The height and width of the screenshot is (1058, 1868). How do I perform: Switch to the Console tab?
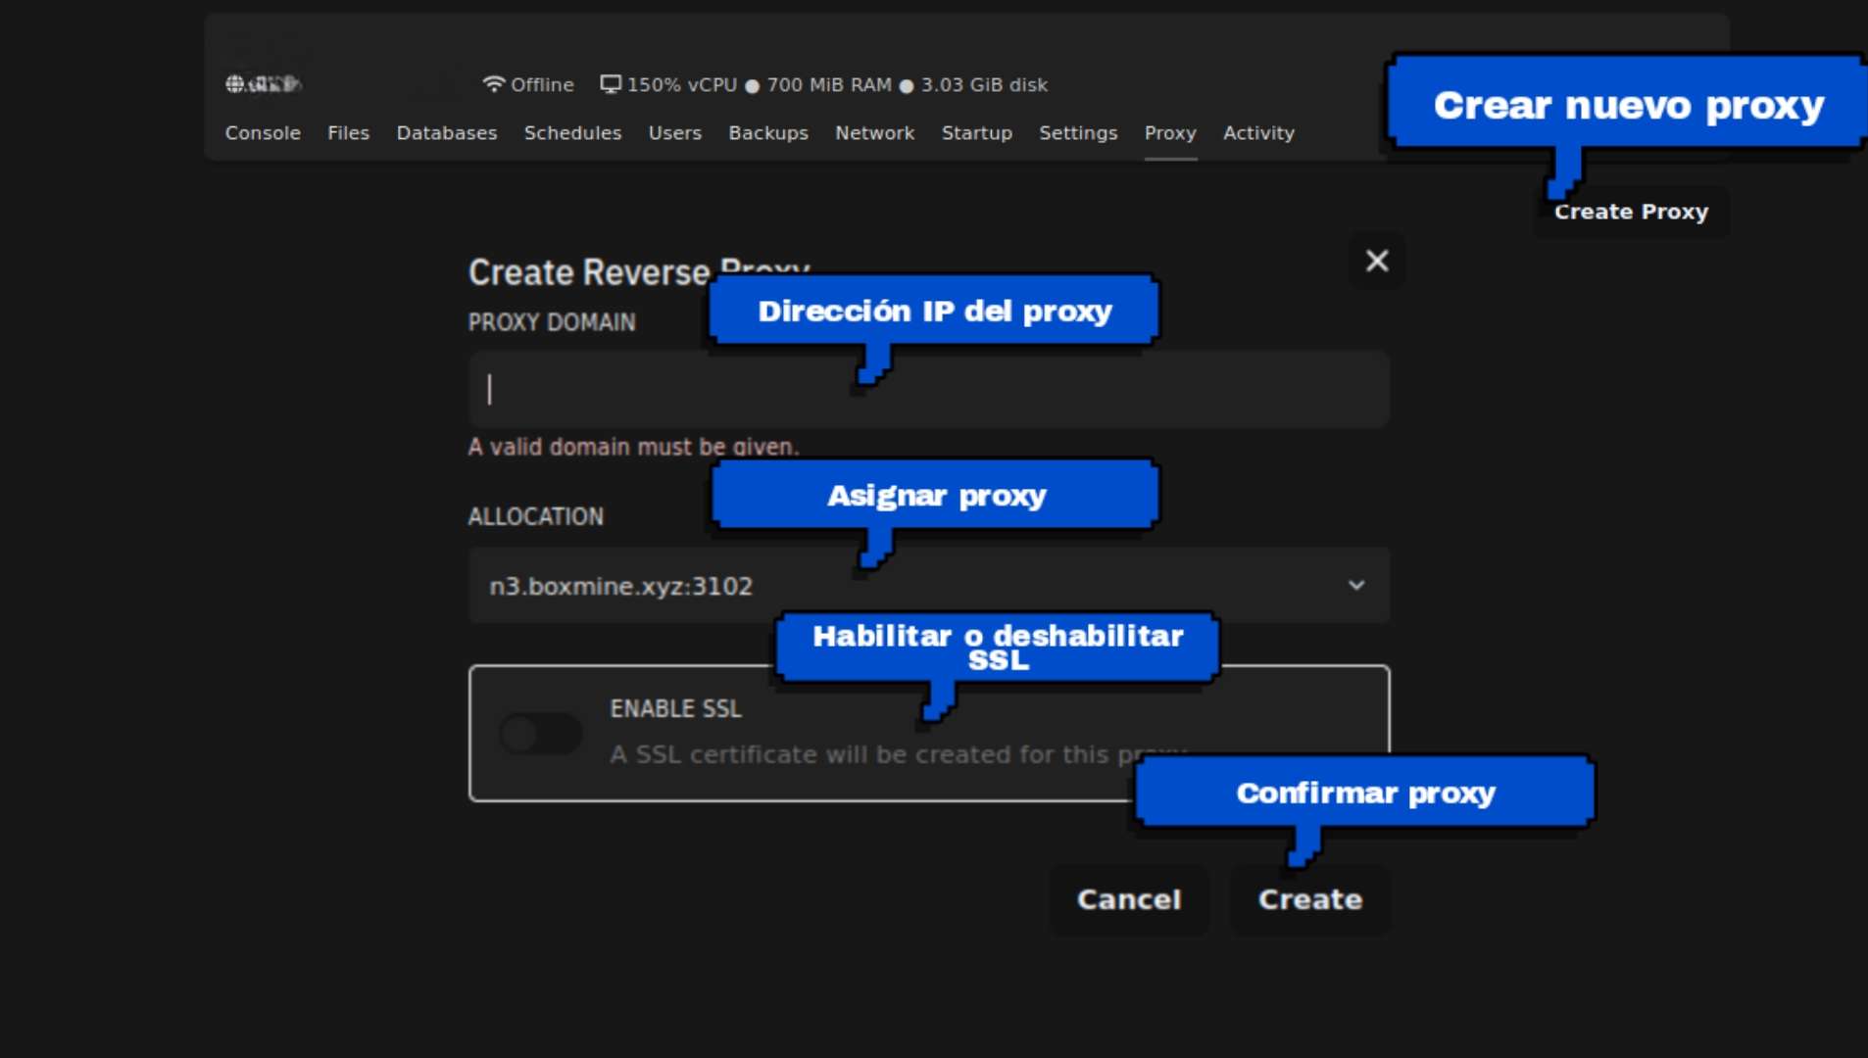262,133
